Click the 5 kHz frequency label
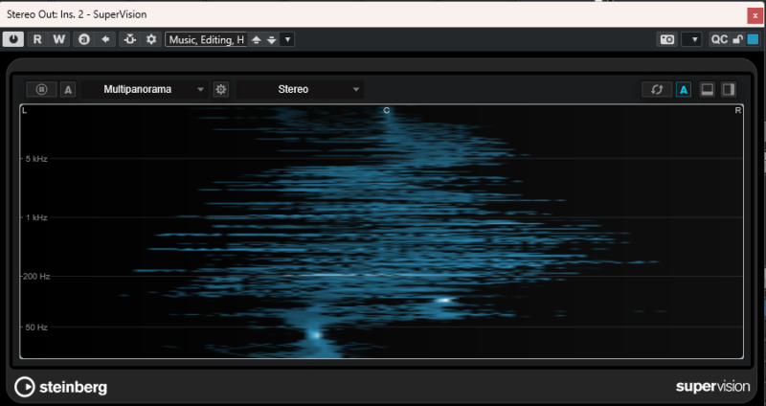The width and height of the screenshot is (766, 406). [36, 159]
